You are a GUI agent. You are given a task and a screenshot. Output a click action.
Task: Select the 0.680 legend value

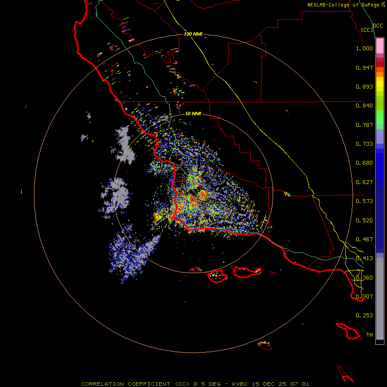pos(364,163)
